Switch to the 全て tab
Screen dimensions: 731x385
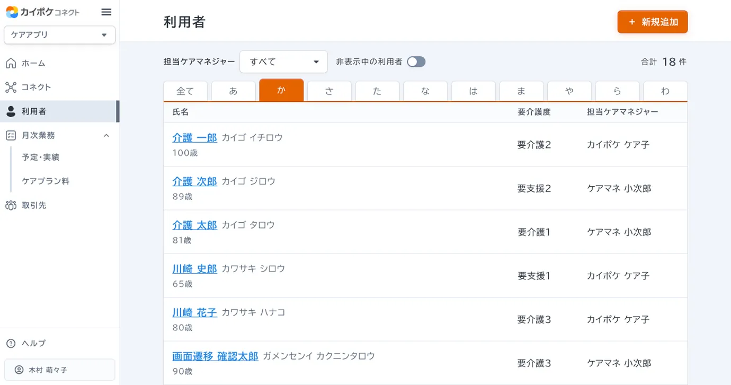pos(185,91)
